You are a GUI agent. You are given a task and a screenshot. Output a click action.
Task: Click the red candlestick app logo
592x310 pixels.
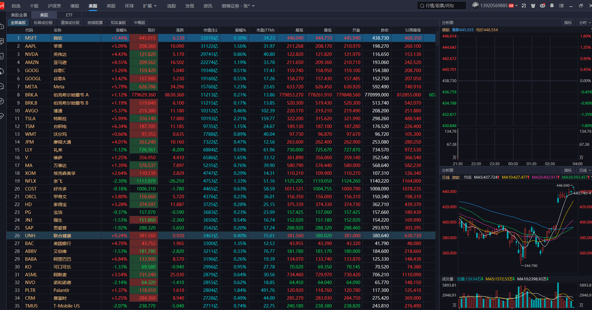(x=2, y=6)
